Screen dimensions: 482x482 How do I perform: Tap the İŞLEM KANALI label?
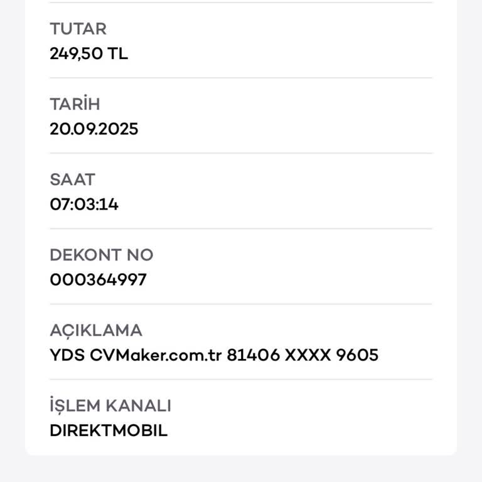tap(110, 405)
